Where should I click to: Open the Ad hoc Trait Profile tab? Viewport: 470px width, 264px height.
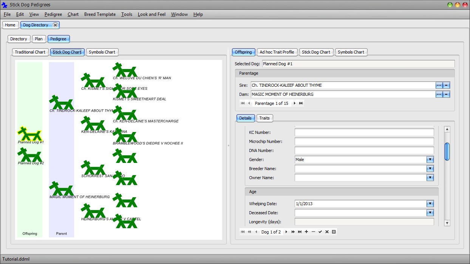point(277,52)
